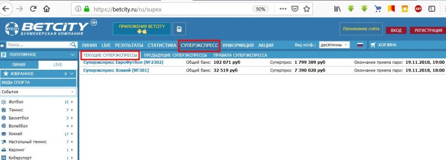Switch sidebar to Live tab
This screenshot has width=446, height=160.
click(57, 65)
